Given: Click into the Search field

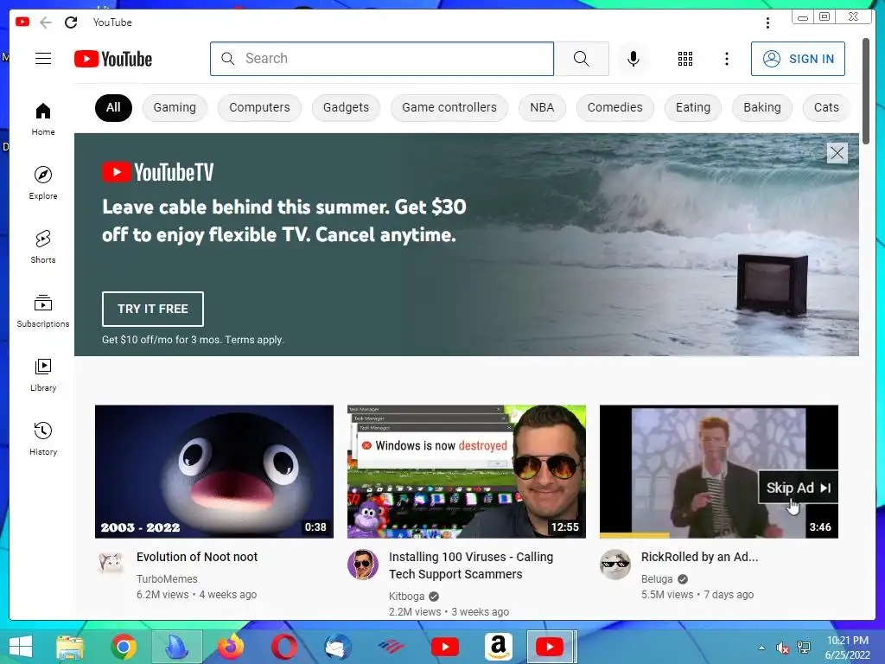Looking at the screenshot, I should (382, 59).
